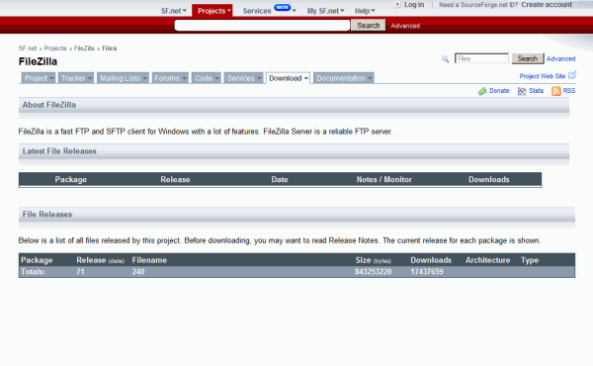Click Projects in the breadcrumb
The image size is (593, 366).
coord(55,48)
